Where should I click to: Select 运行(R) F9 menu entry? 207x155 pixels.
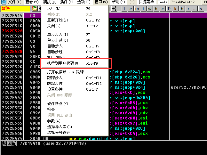click(75, 9)
